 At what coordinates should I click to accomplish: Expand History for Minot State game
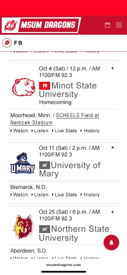[x=90, y=131]
